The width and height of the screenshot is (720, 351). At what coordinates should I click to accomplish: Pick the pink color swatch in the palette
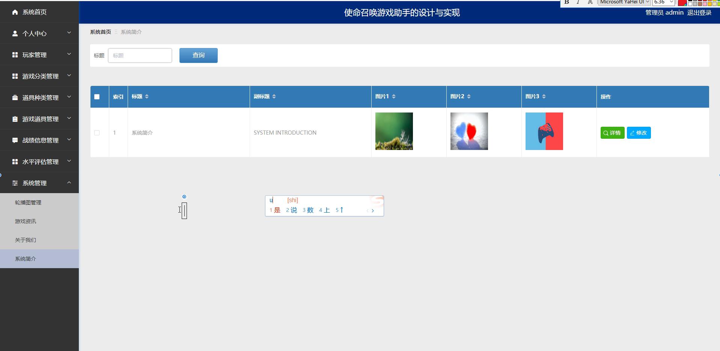pos(705,4)
